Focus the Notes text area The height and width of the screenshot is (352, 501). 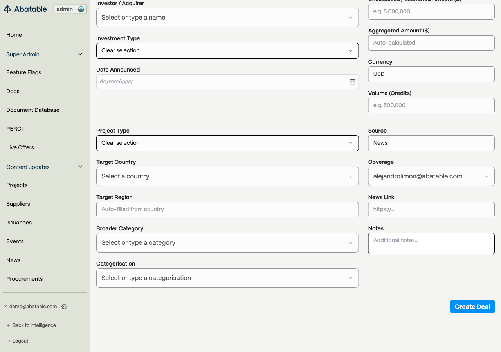[431, 244]
